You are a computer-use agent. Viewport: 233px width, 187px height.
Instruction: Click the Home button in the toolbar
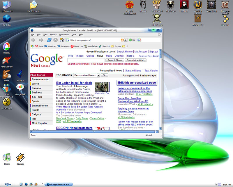click(62, 40)
